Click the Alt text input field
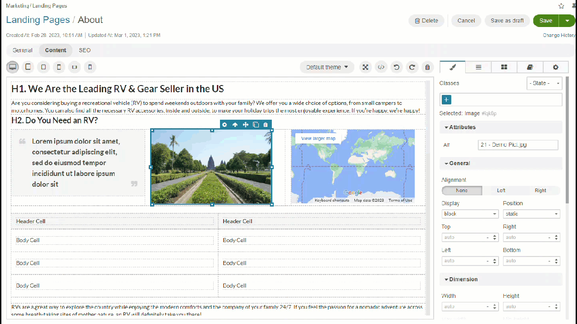 (x=517, y=145)
